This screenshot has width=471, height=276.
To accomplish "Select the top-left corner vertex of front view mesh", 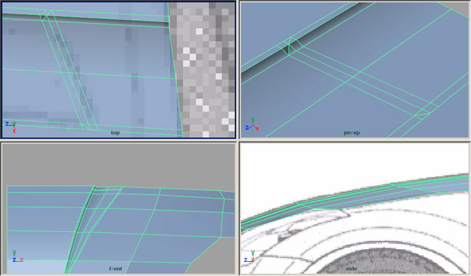I will (7, 186).
